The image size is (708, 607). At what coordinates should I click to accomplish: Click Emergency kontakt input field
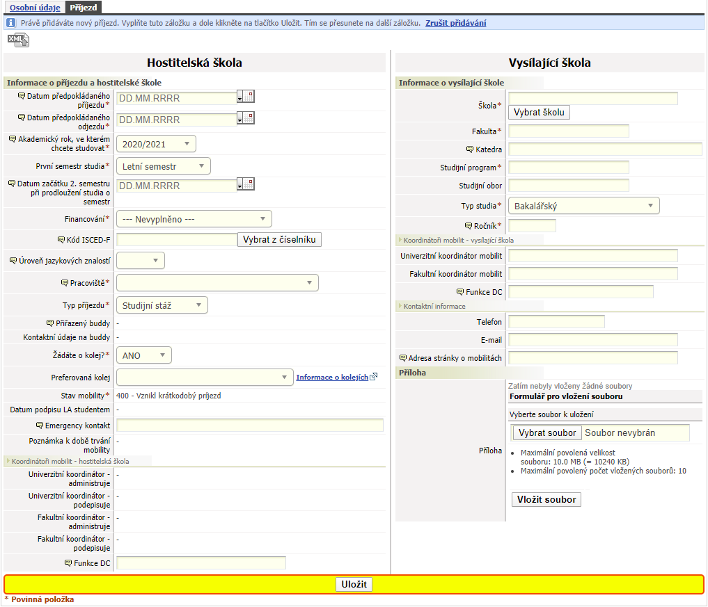pyautogui.click(x=250, y=425)
